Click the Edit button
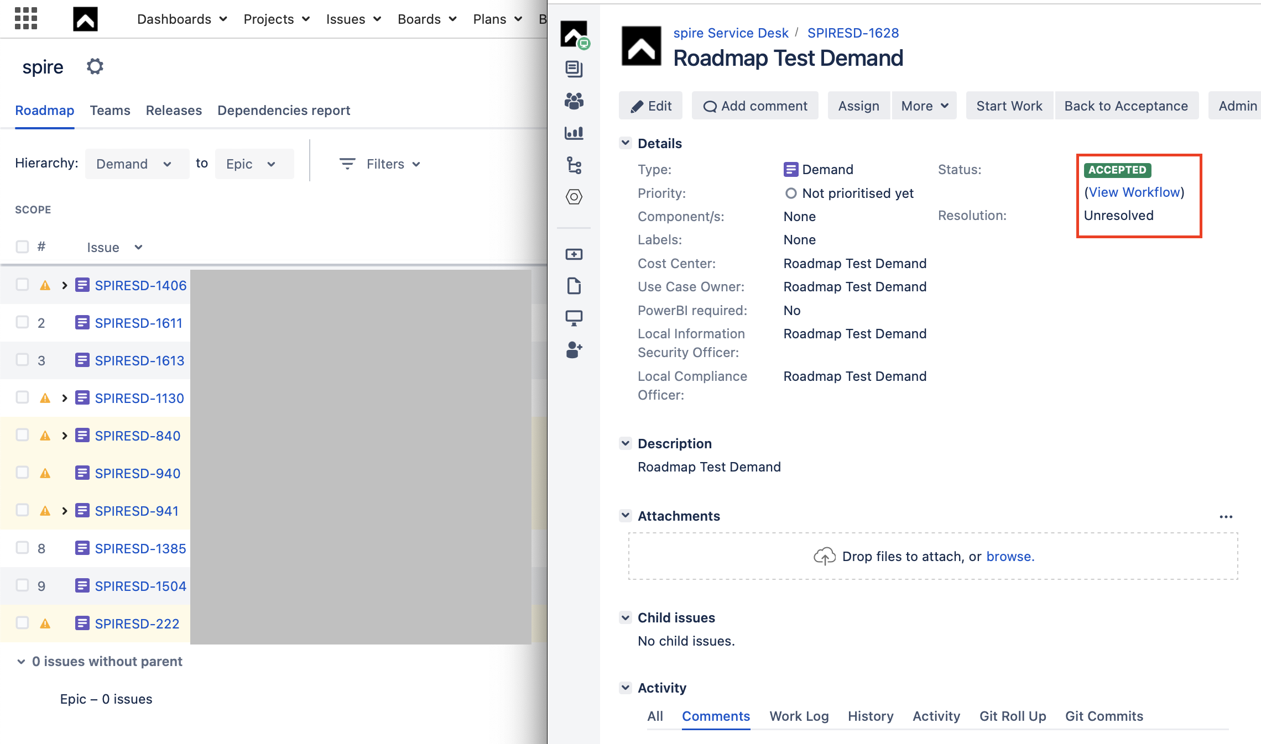 pos(651,106)
